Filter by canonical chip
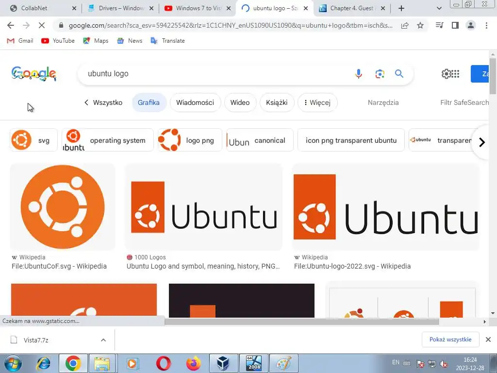This screenshot has height=373, width=497. [260, 140]
